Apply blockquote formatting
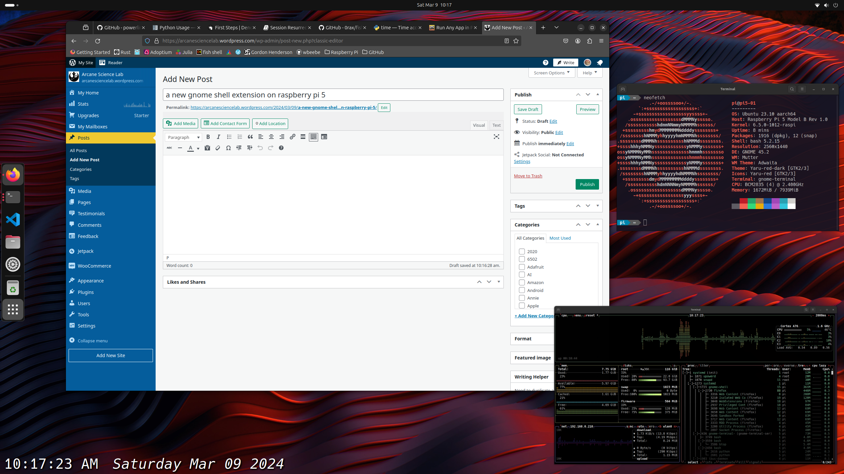The image size is (844, 474). [x=250, y=137]
